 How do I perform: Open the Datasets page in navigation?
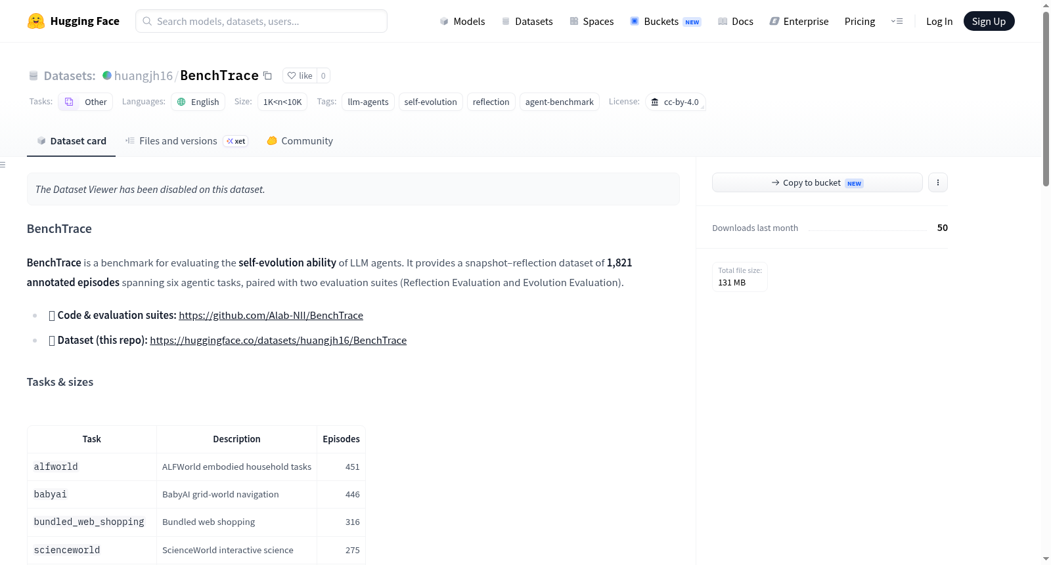coord(527,21)
